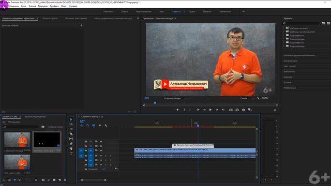331x186 pixels.
Task: Click Go to Out point button
Action: 223,110
